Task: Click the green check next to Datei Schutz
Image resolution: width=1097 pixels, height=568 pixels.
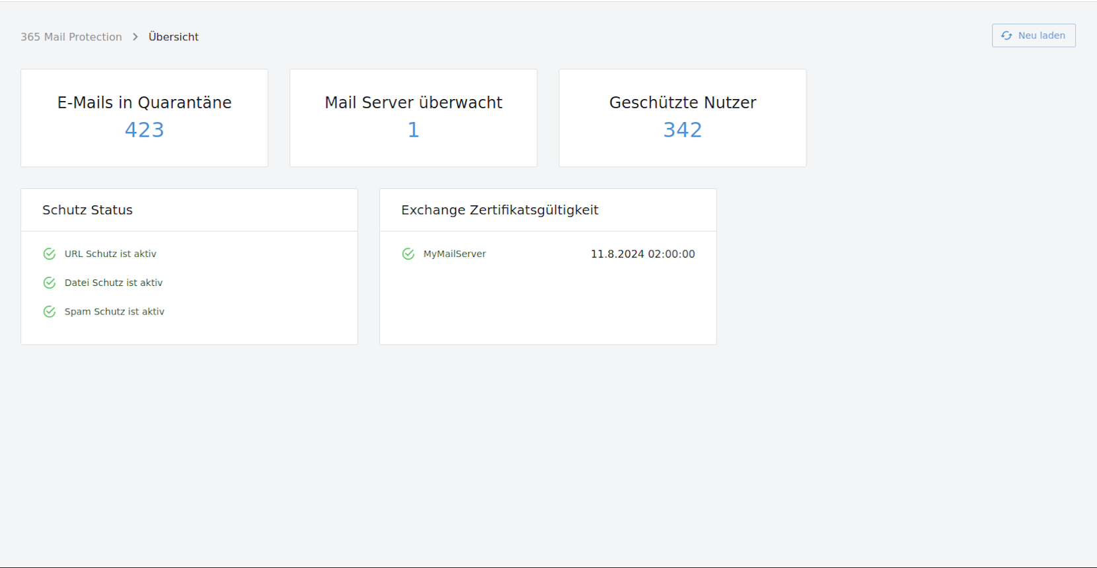Action: [x=50, y=283]
